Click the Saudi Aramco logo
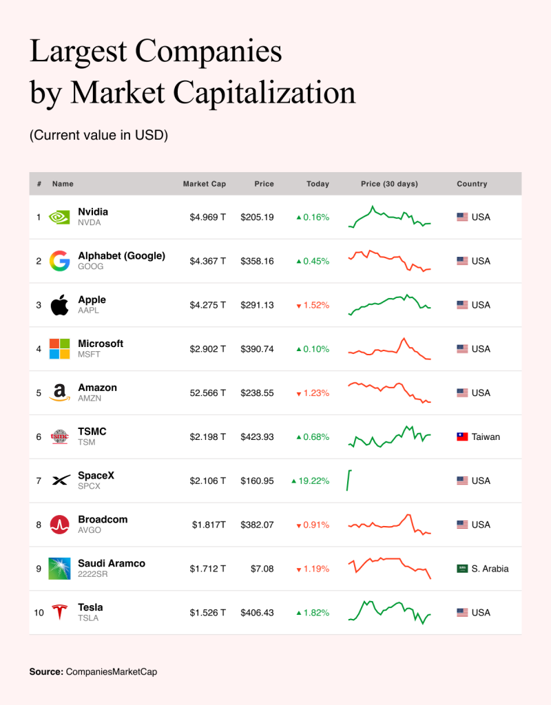The image size is (551, 705). pyautogui.click(x=59, y=568)
